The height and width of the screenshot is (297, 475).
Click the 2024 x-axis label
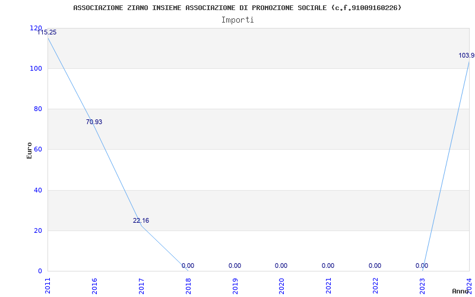[469, 286]
